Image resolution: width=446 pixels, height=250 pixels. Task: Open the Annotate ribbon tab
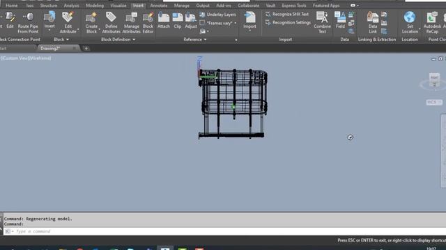pos(159,6)
